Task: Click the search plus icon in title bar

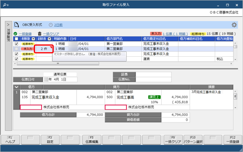Action: [x=6, y=5]
